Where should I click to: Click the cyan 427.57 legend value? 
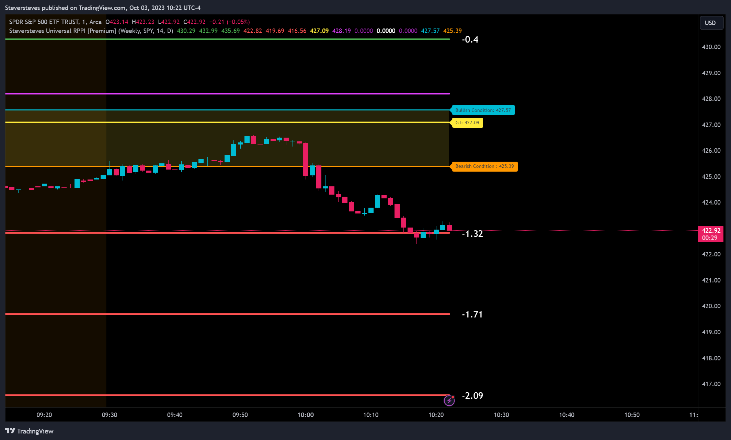(430, 31)
